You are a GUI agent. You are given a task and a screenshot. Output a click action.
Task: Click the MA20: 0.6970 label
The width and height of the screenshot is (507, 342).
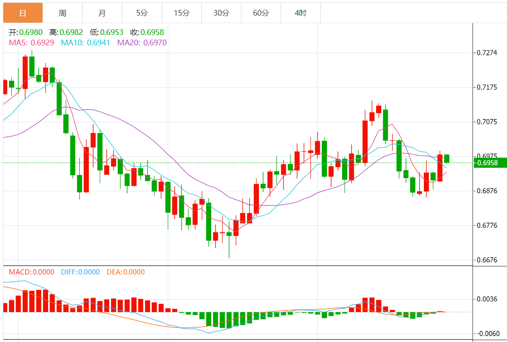[x=142, y=43]
